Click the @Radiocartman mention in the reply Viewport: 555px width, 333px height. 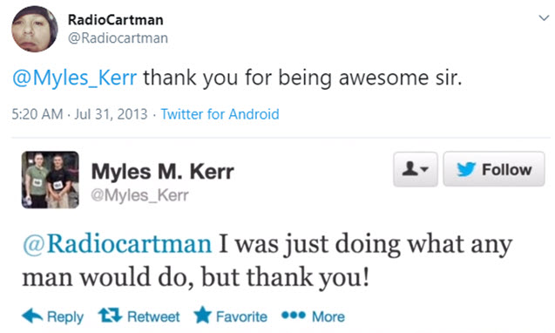(x=117, y=244)
